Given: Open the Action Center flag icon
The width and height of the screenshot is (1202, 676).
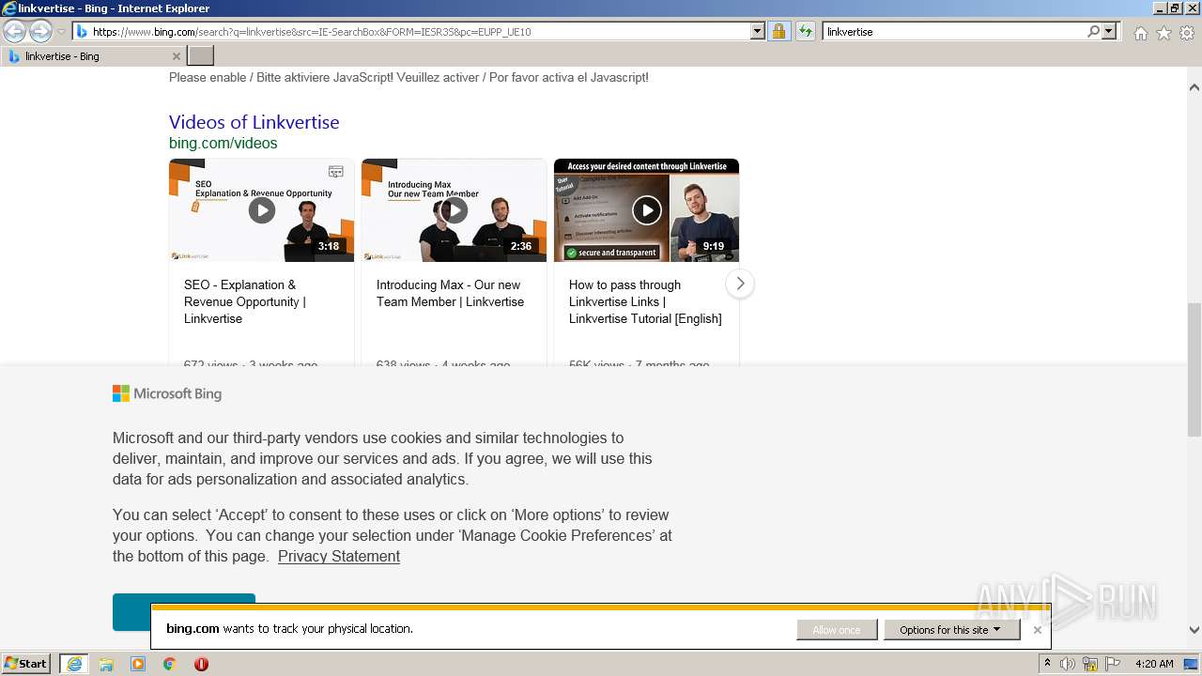Looking at the screenshot, I should tap(1113, 664).
